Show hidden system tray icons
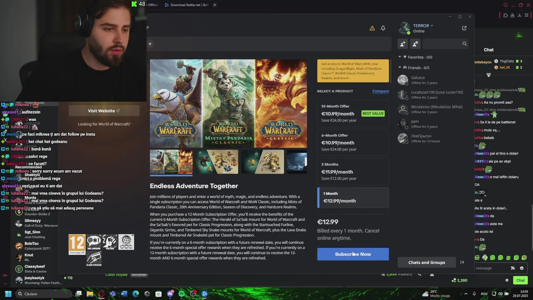 [466, 294]
